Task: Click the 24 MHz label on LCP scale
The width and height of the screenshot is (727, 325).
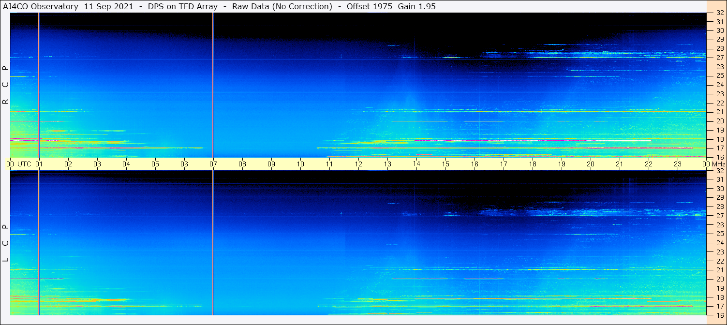Action: 720,243
